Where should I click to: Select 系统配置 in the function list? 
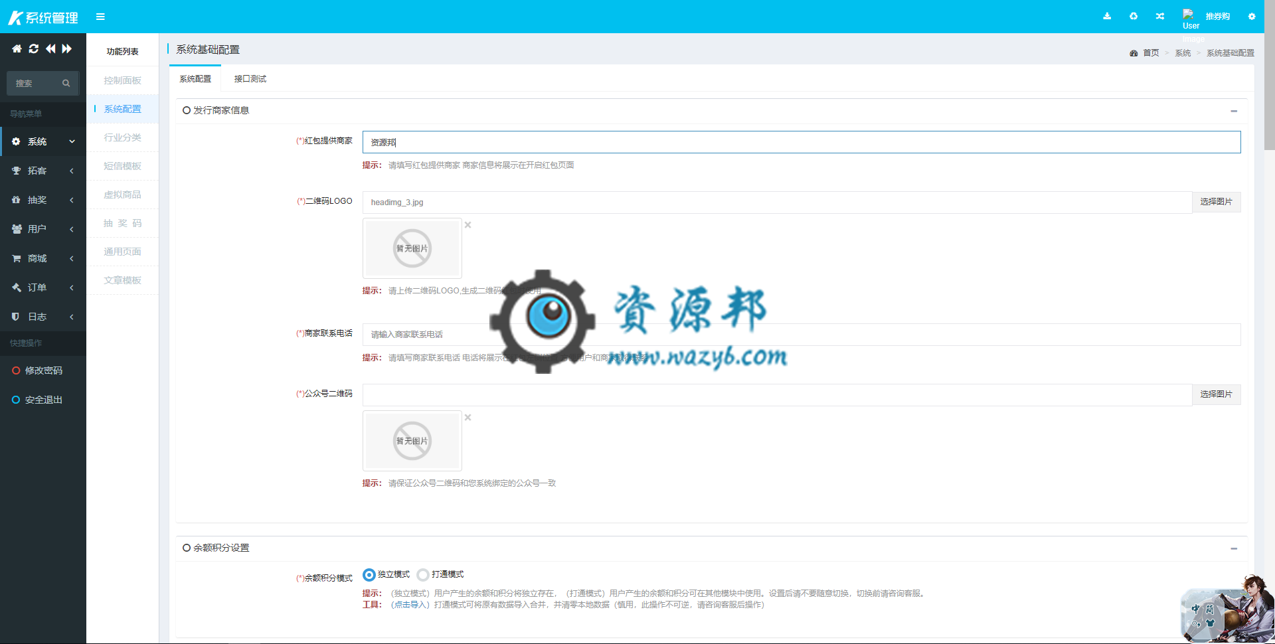[122, 109]
